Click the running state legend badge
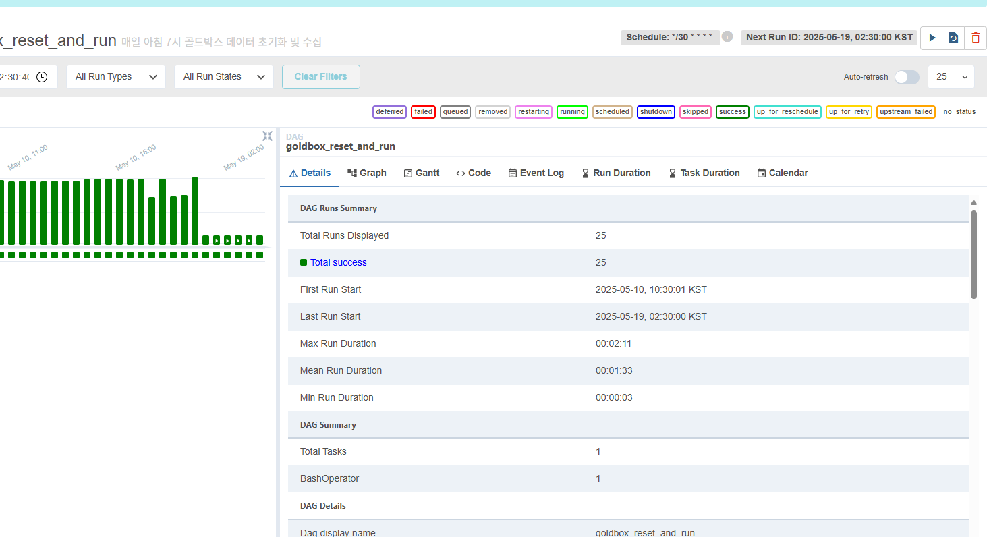The width and height of the screenshot is (989, 537). point(572,112)
